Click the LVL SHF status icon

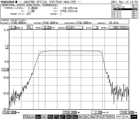pyautogui.click(x=32, y=116)
